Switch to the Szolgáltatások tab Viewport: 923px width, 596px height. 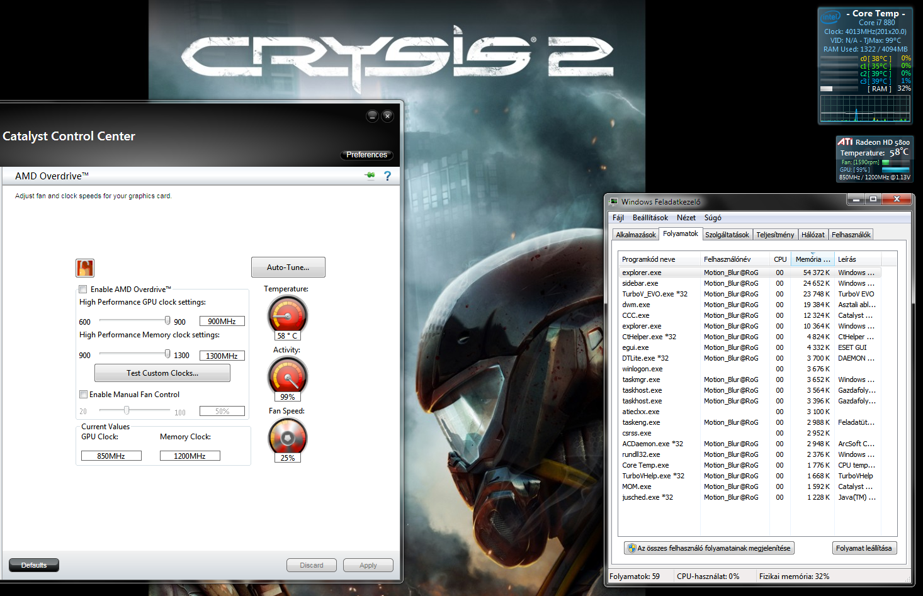pyautogui.click(x=727, y=235)
